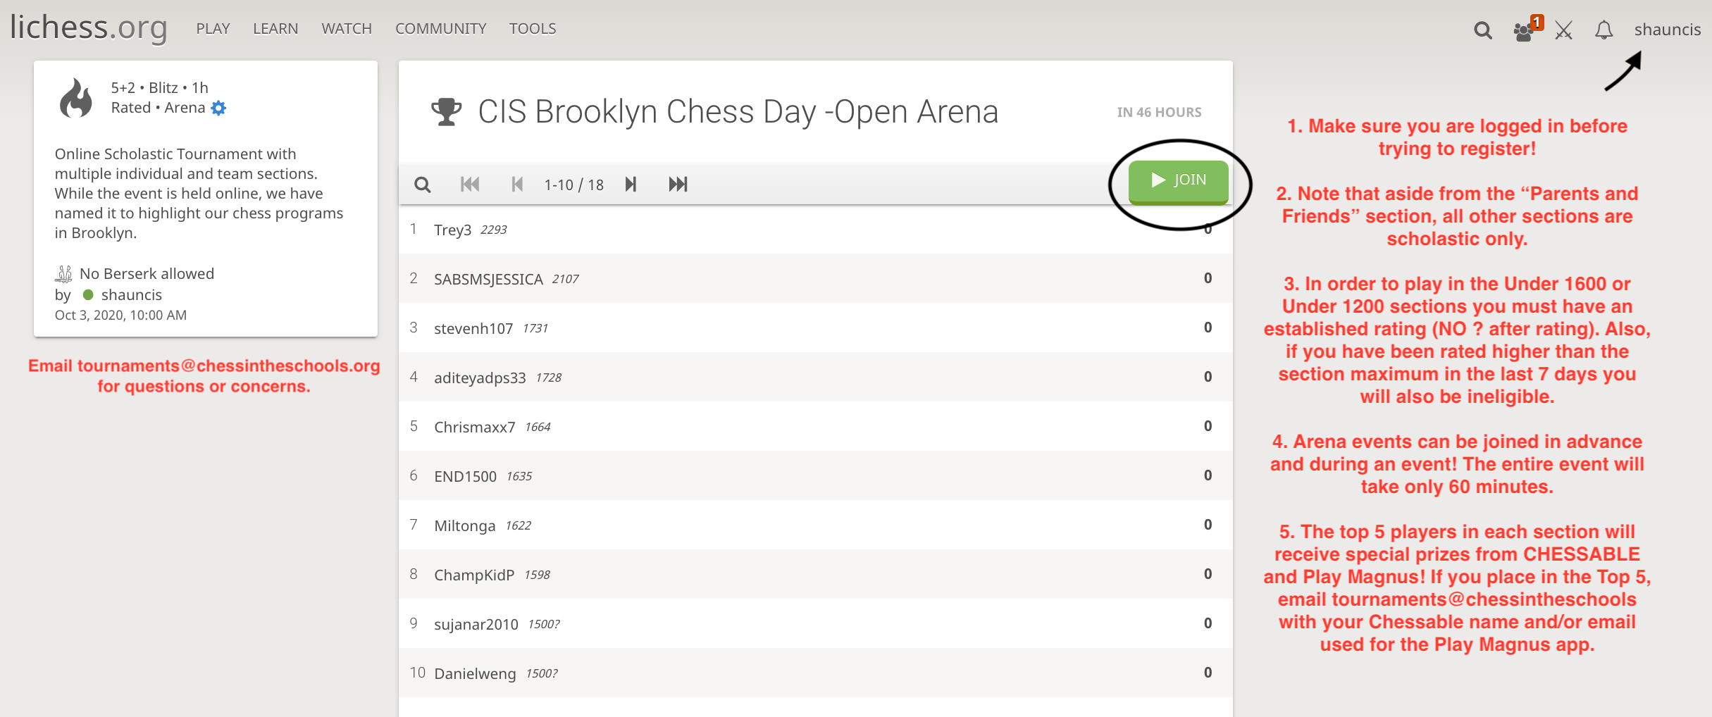Jump to last standings page

click(678, 185)
